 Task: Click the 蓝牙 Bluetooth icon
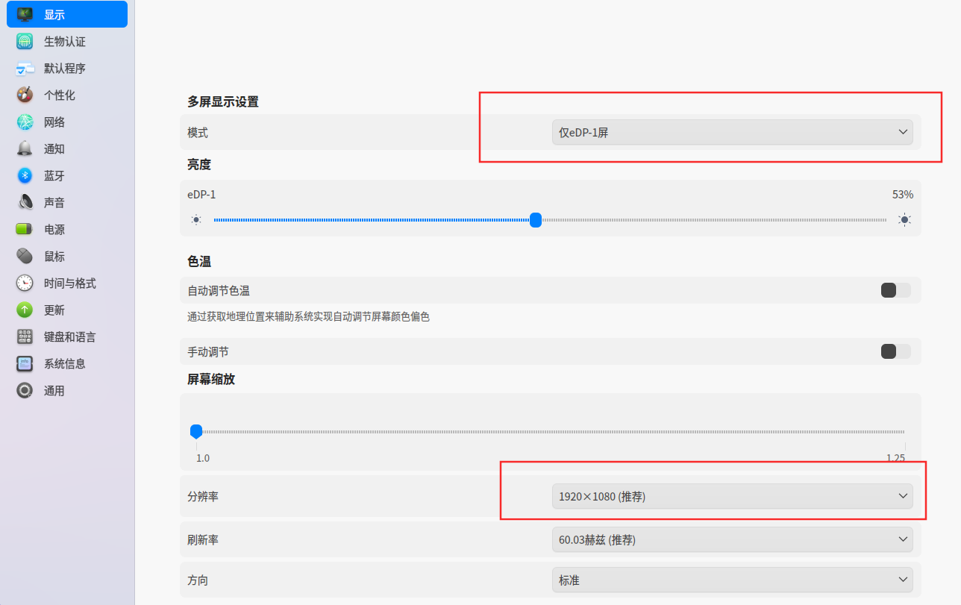click(25, 175)
